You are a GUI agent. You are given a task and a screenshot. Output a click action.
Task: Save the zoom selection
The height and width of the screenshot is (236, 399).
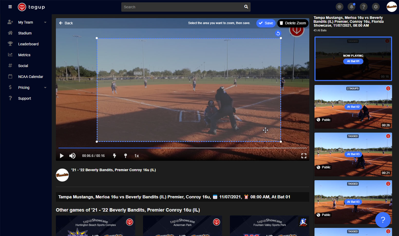(266, 23)
